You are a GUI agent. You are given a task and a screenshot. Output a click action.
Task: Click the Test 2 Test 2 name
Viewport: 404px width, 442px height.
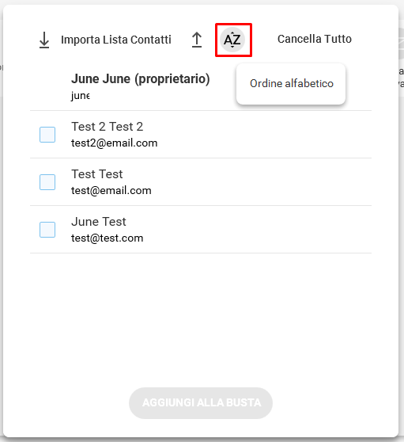108,127
